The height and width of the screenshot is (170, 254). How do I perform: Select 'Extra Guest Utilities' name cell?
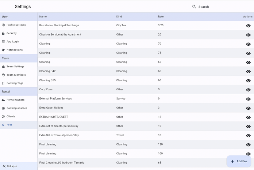click(51, 108)
